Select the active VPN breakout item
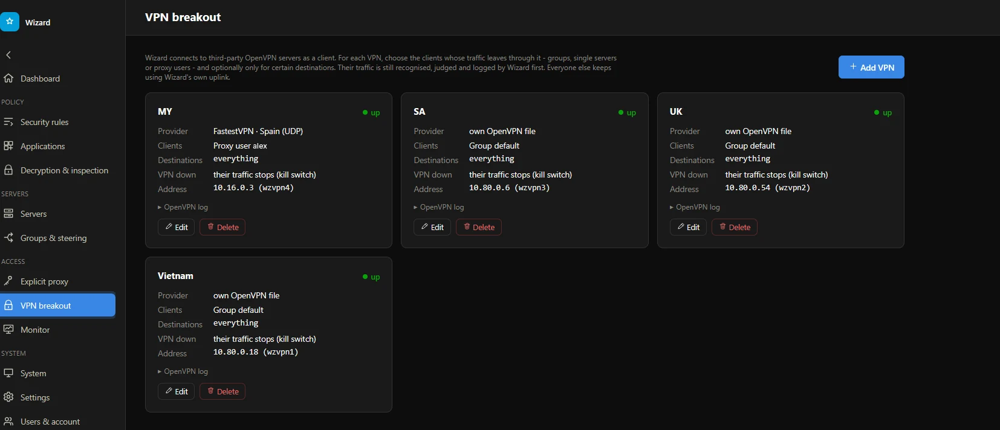 pyautogui.click(x=57, y=306)
